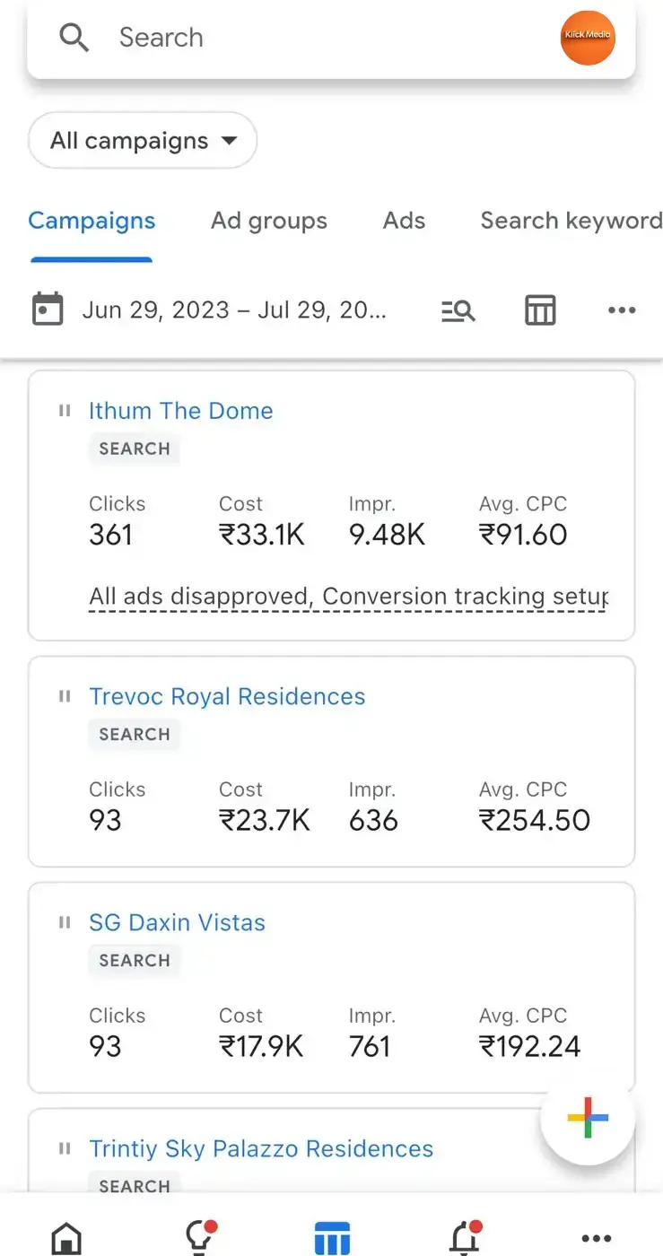View the All ads disapproved warning

349,597
